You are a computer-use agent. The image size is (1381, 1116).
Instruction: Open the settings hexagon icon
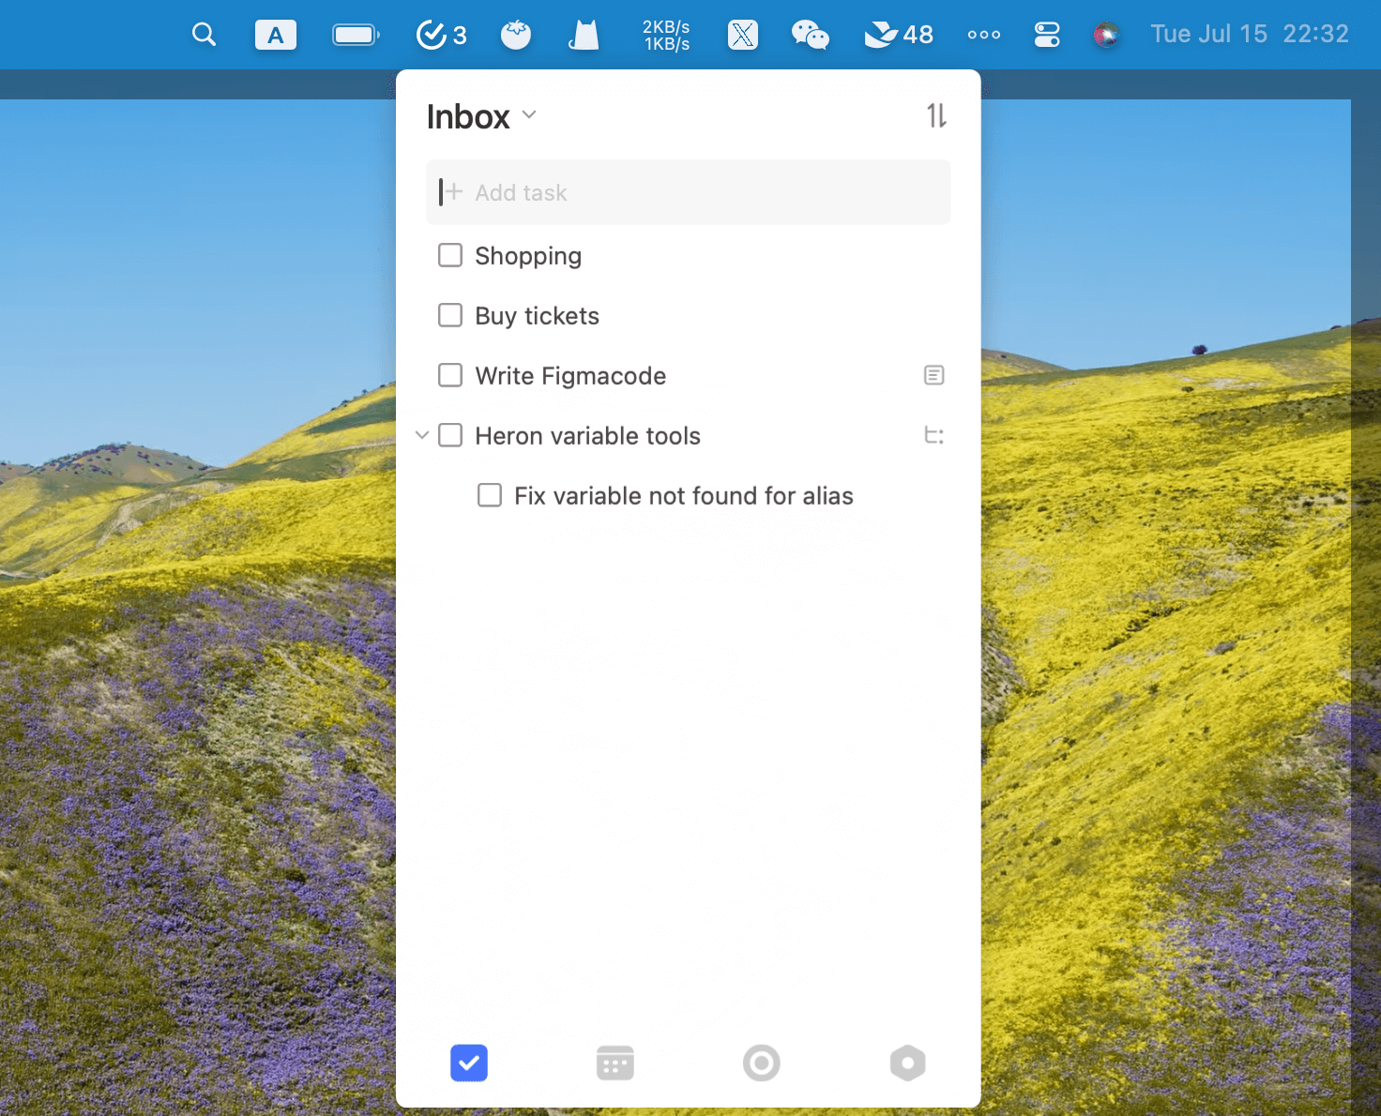point(907,1063)
